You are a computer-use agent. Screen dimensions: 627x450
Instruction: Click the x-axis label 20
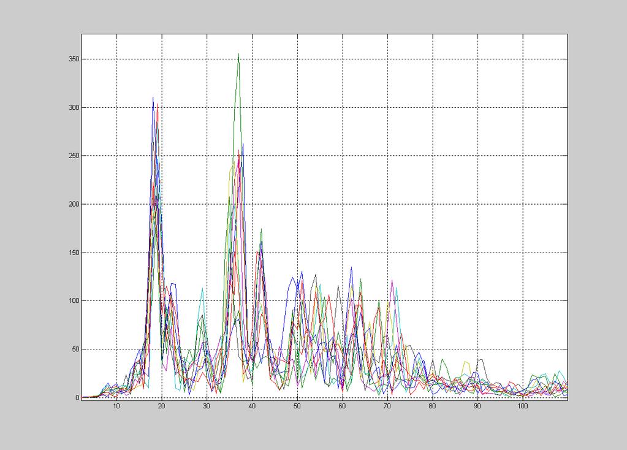click(162, 406)
